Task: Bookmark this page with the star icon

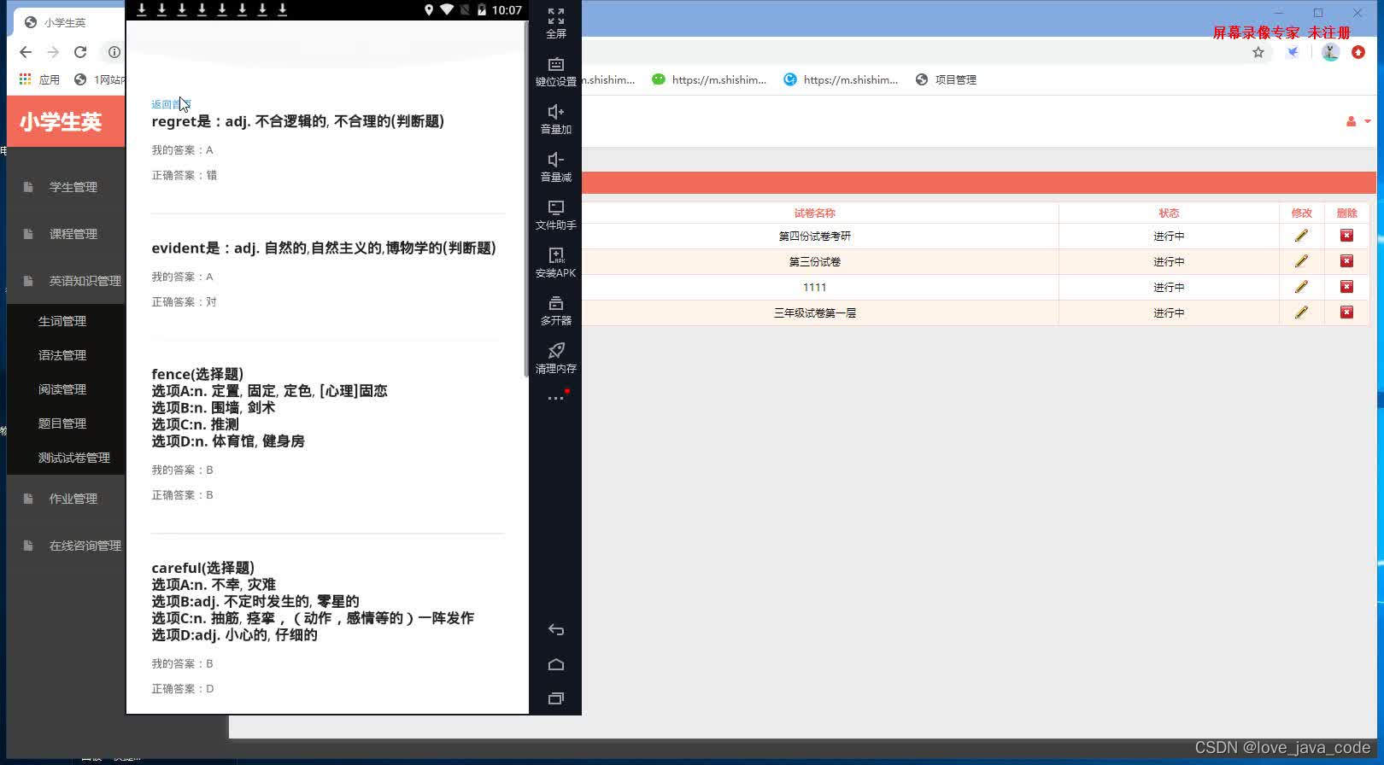Action: [x=1258, y=52]
